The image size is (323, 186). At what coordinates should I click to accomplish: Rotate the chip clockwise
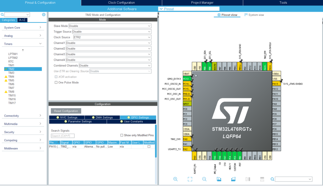(x=219, y=179)
